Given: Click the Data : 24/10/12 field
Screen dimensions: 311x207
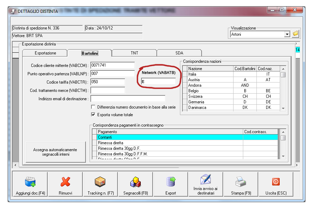Looking at the screenshot, I should [x=113, y=28].
